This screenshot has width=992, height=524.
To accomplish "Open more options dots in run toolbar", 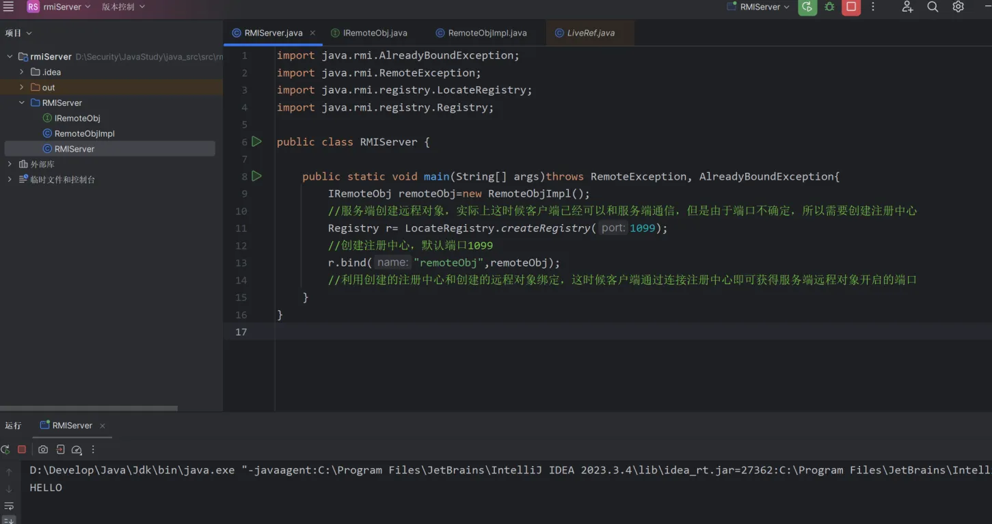I will tap(94, 450).
